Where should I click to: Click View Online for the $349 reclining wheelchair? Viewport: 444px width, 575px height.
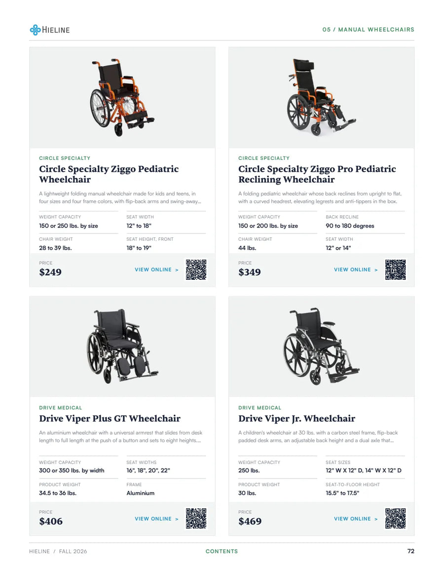(x=356, y=269)
